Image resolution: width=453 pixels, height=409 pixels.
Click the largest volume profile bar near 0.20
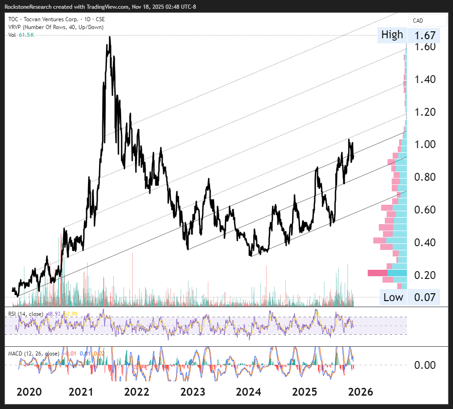387,273
